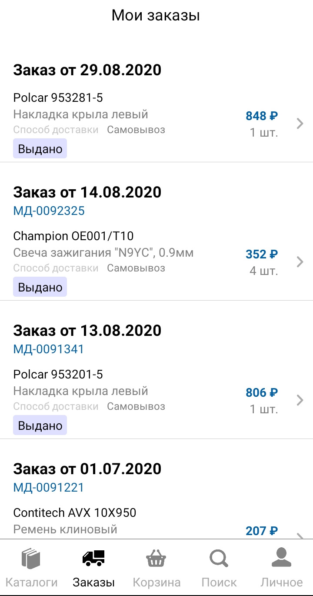The width and height of the screenshot is (313, 596).
Task: Select the Polcar 953281-5 item name
Action: pos(58,98)
